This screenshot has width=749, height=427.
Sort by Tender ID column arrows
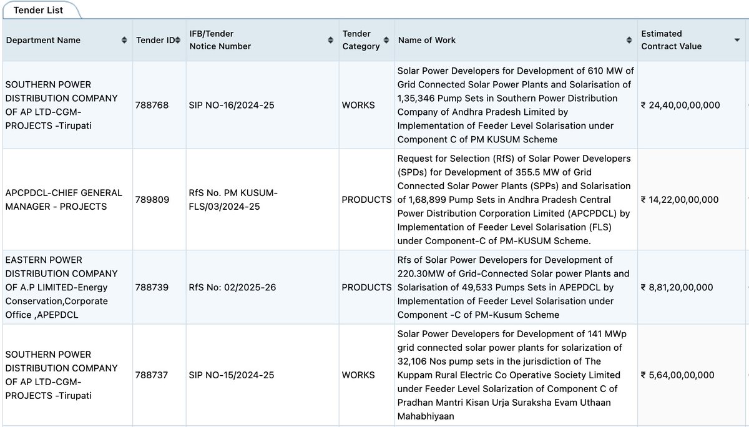coord(178,40)
